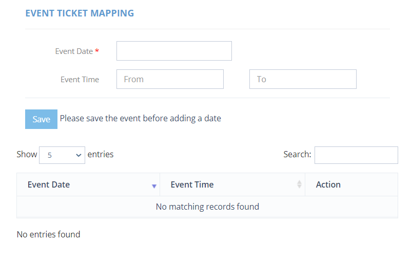Click the Event Date form label
The image size is (411, 260).
pos(74,51)
